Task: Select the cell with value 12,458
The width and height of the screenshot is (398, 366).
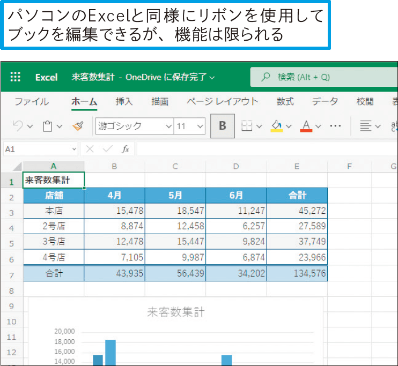Action: pyautogui.click(x=175, y=226)
